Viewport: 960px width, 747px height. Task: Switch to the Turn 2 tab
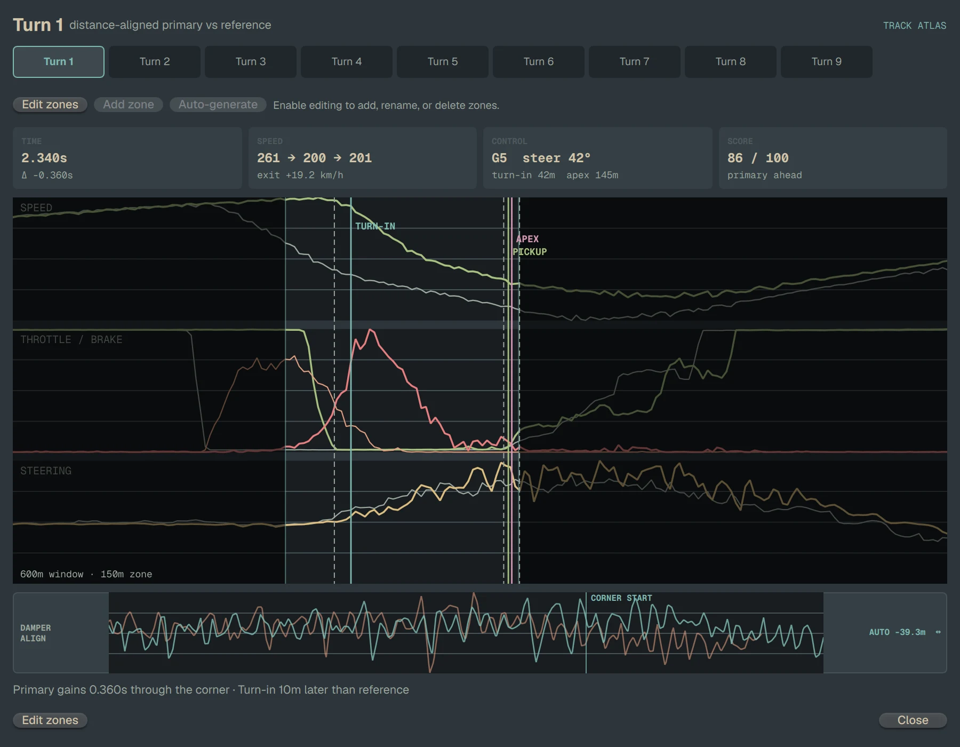pos(155,62)
